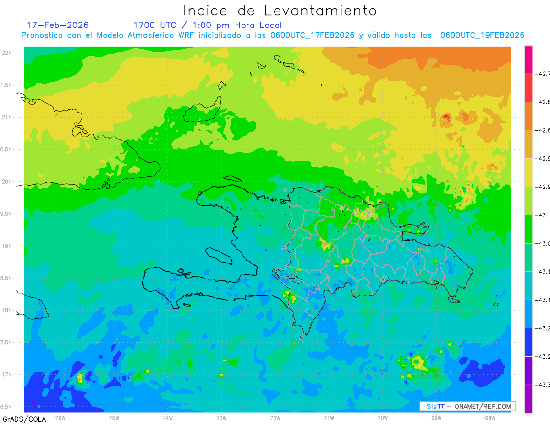550x424 pixels.
Task: Pick the dark orange legend swatch
Action: point(528,116)
